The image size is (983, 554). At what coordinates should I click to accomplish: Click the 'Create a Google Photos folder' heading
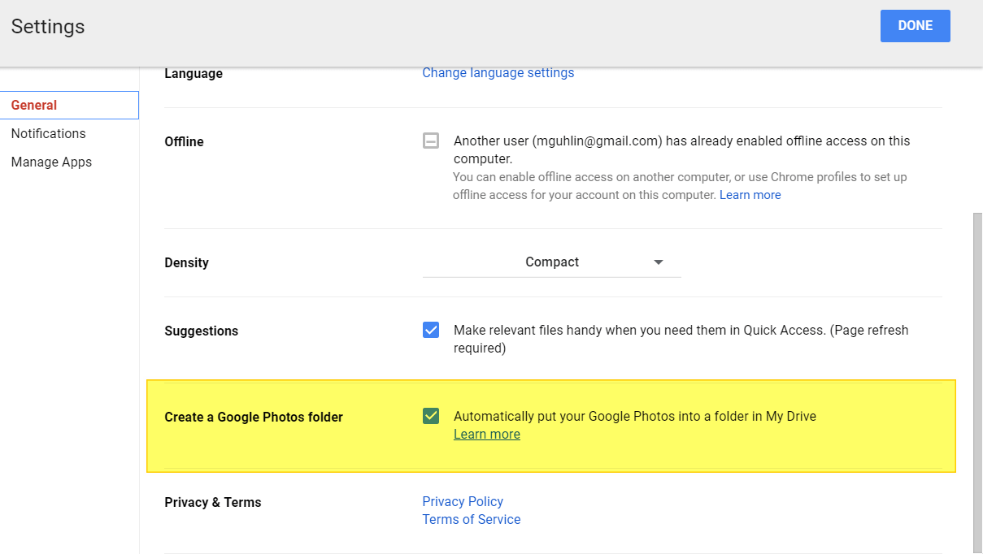click(254, 418)
